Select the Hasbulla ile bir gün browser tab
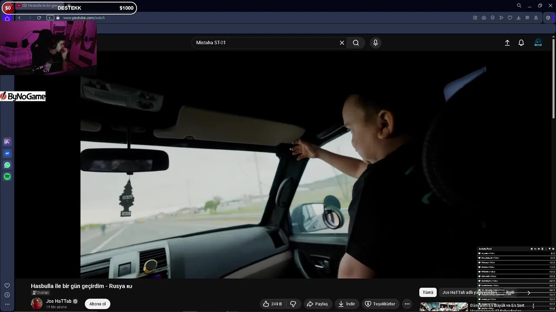This screenshot has width=556, height=312. click(39, 6)
